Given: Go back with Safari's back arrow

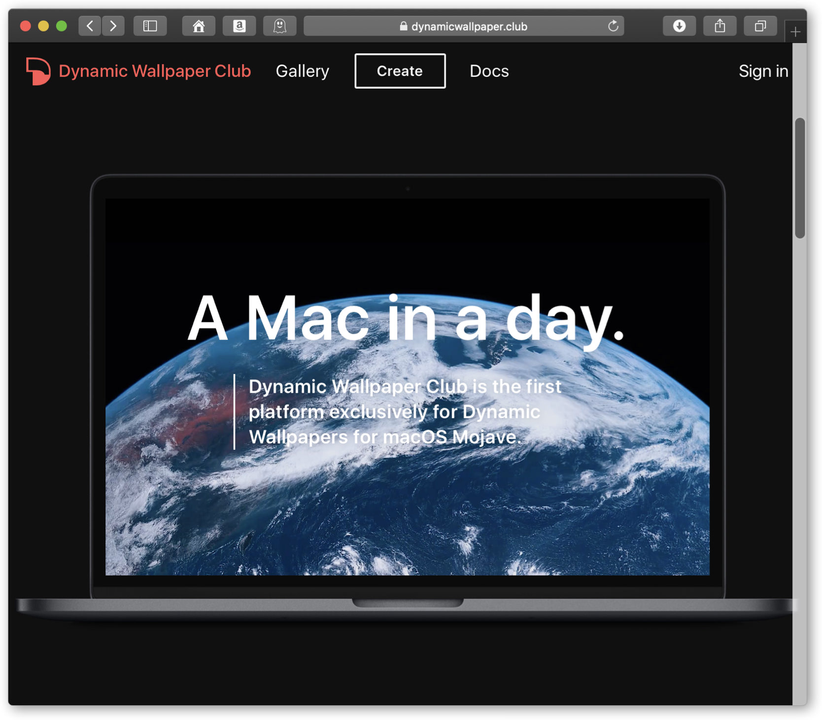Looking at the screenshot, I should click(90, 26).
